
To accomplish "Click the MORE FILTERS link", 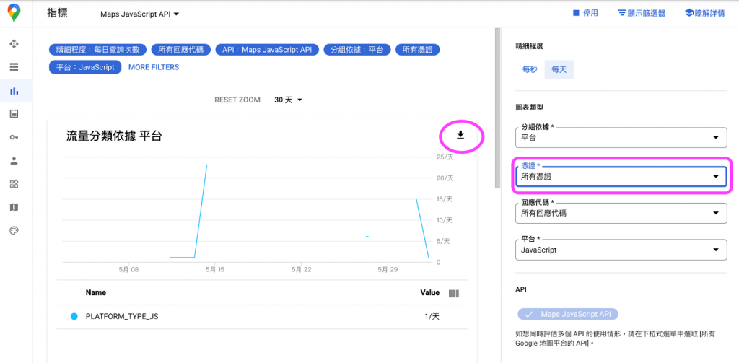I will [x=154, y=67].
